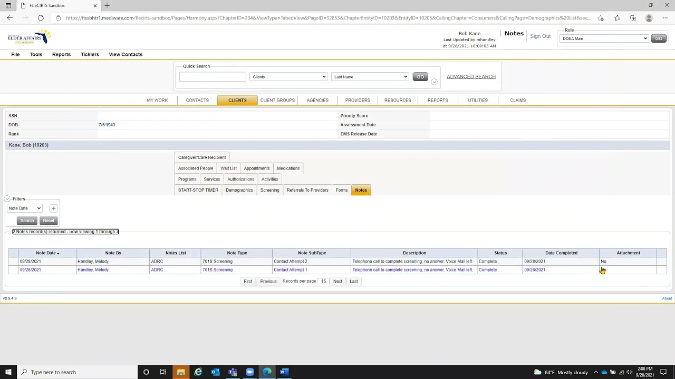Open the Reports menu
The height and width of the screenshot is (379, 675).
click(61, 54)
